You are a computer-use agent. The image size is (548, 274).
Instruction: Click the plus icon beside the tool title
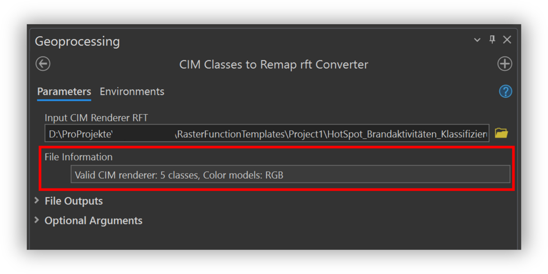point(505,64)
